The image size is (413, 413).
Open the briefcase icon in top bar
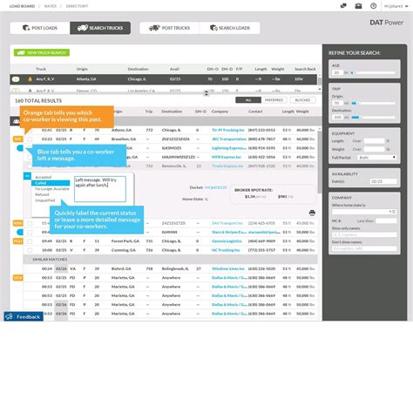[358, 6]
